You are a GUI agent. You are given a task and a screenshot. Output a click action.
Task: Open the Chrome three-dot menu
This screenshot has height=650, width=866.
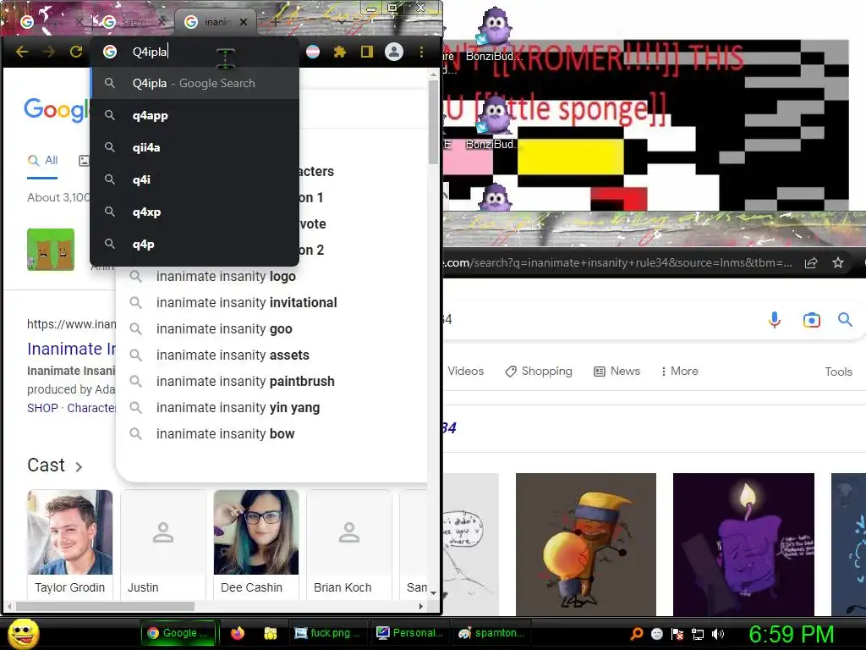(x=421, y=52)
